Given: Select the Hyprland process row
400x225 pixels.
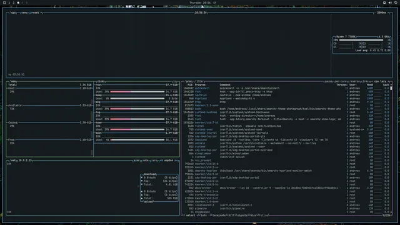Looking at the screenshot, I should point(286,99).
